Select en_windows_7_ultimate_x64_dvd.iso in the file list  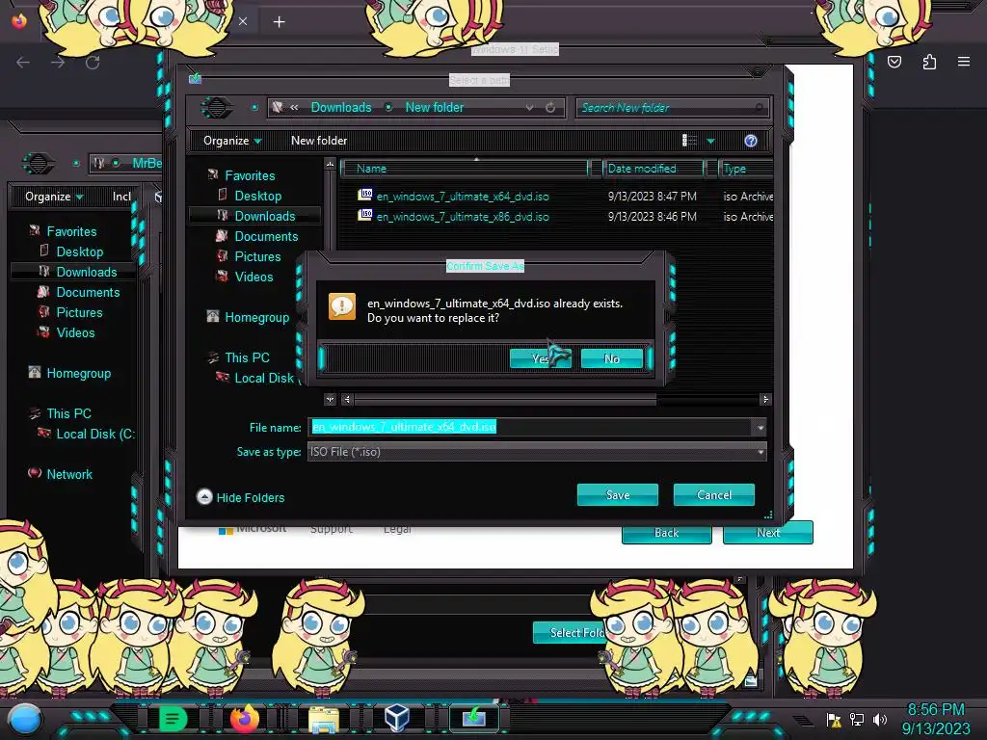[463, 197]
